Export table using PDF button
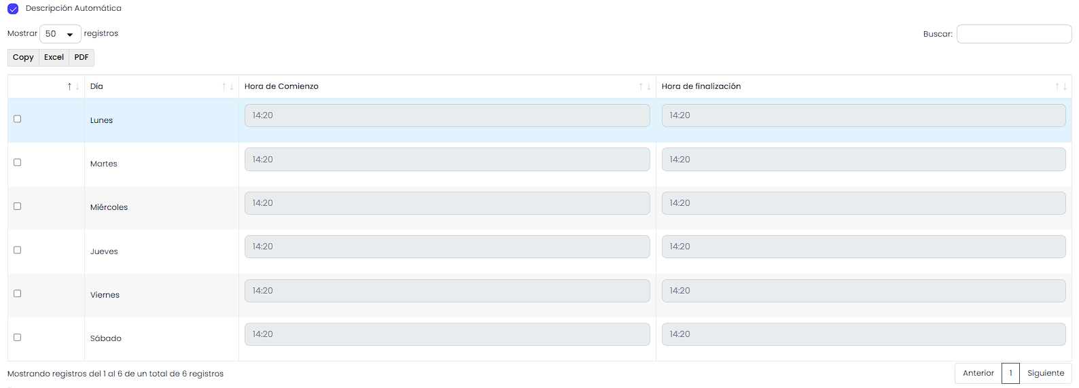1079x388 pixels. coord(82,58)
